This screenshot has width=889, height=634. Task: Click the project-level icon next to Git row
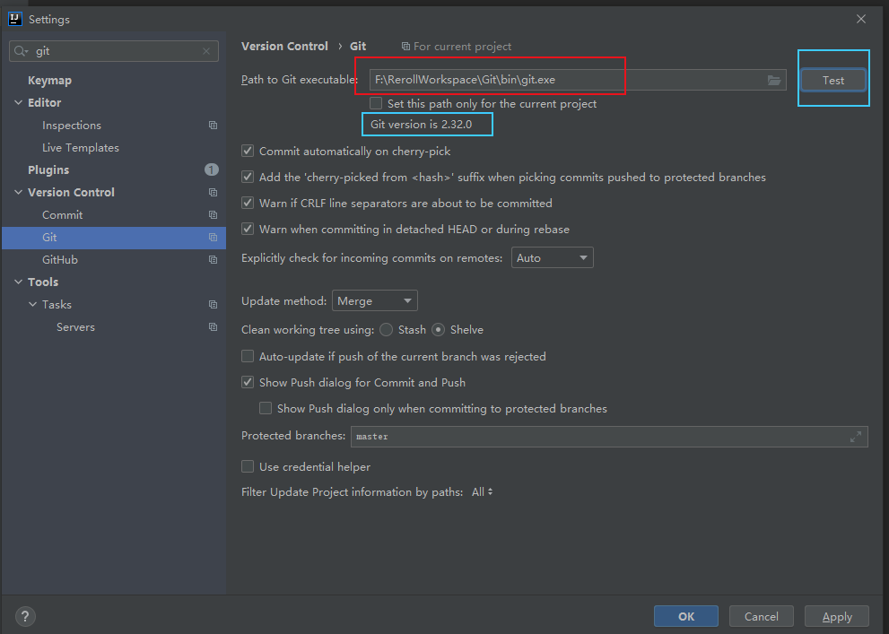[x=214, y=238]
